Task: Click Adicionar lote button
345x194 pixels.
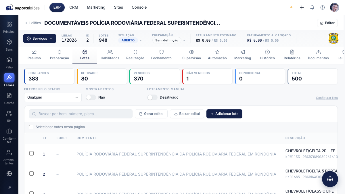Action: point(224,114)
